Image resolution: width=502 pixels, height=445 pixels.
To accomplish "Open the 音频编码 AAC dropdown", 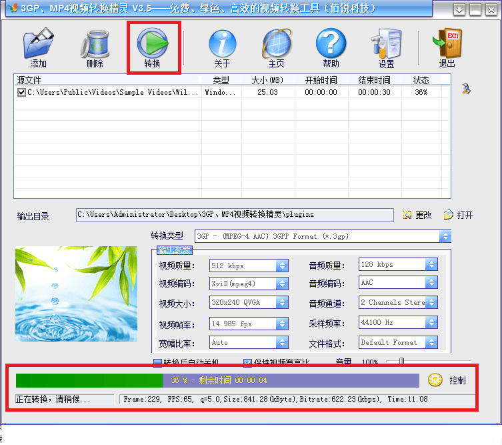I will point(431,282).
